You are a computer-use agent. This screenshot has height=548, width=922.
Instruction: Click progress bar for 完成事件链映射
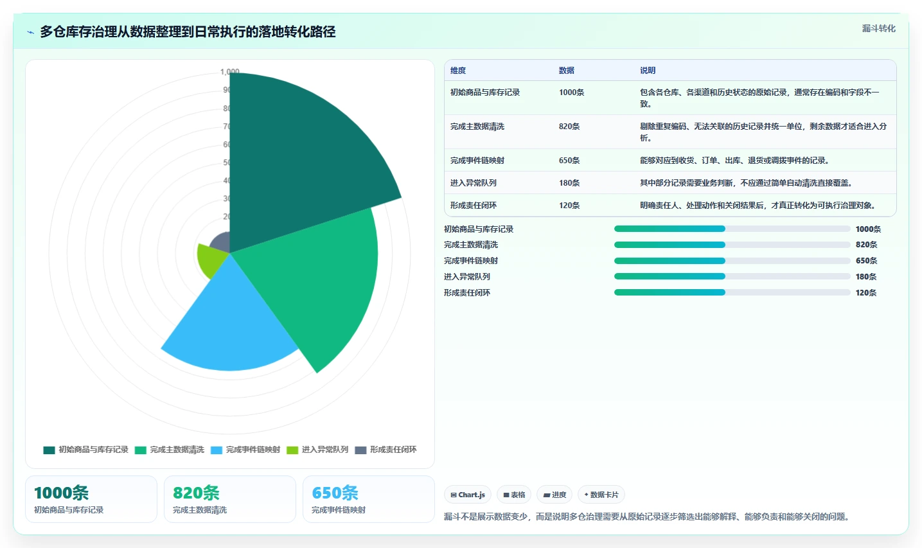[732, 261]
